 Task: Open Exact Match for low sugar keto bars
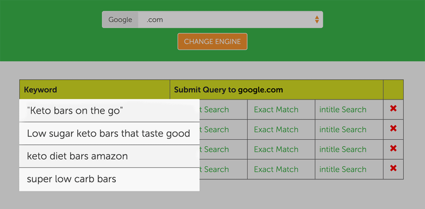coord(276,130)
